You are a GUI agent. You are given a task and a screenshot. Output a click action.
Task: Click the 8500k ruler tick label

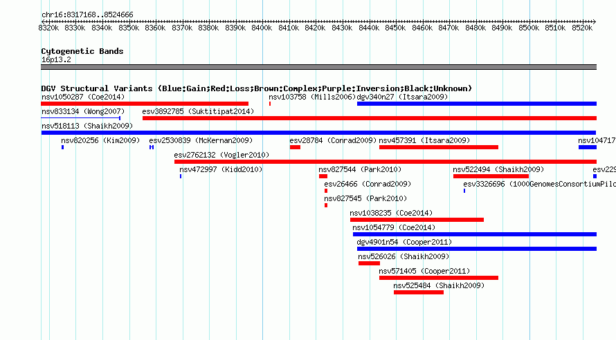pyautogui.click(x=528, y=28)
